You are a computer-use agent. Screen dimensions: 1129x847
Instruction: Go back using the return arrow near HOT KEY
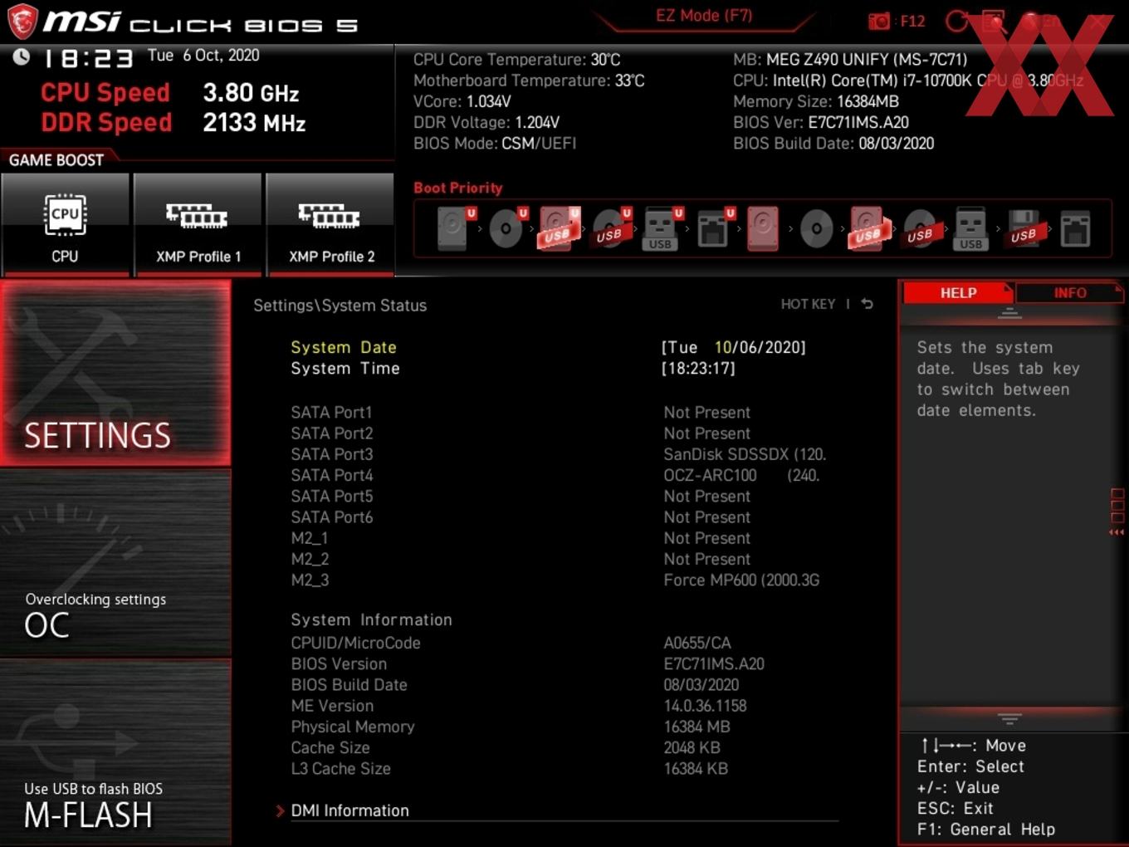pos(867,304)
